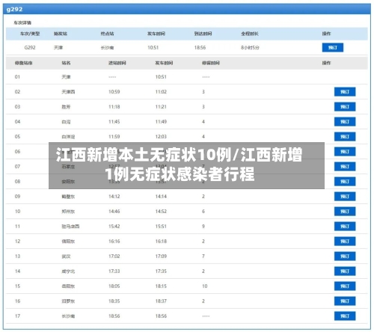Click 预订 in row 12 arriving 16:16
Image resolution: width=374 pixels, height=332 pixels.
pos(345,242)
